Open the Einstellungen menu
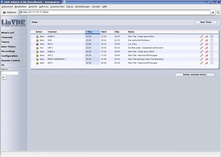Viewport: 221px width, 157px height. pyautogui.click(x=82, y=7)
